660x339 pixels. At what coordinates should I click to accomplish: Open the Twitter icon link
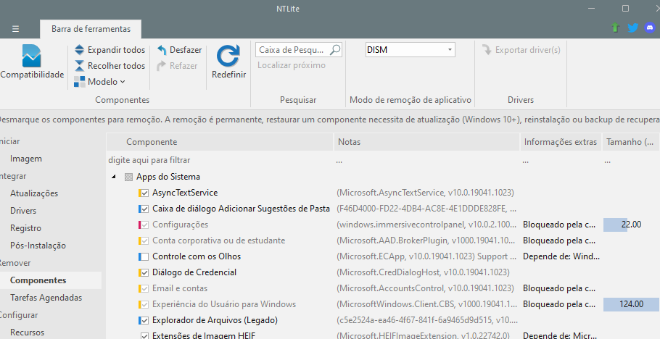[x=632, y=28]
